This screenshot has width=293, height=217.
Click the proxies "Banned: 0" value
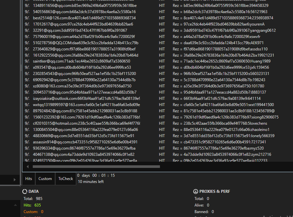pos(204,211)
